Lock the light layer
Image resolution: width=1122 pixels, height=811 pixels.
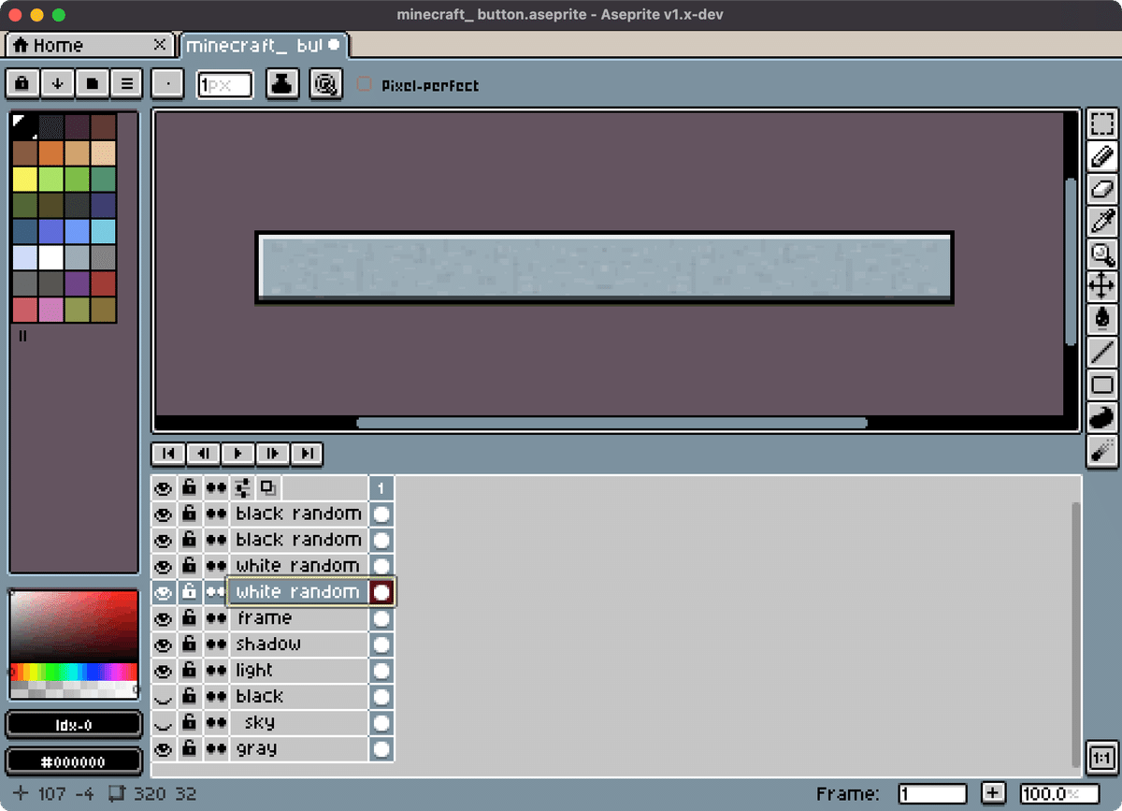190,671
